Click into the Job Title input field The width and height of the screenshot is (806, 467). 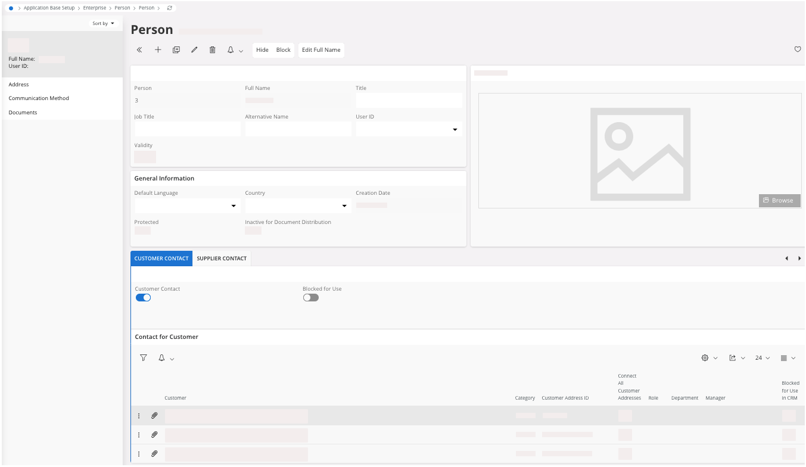click(188, 129)
